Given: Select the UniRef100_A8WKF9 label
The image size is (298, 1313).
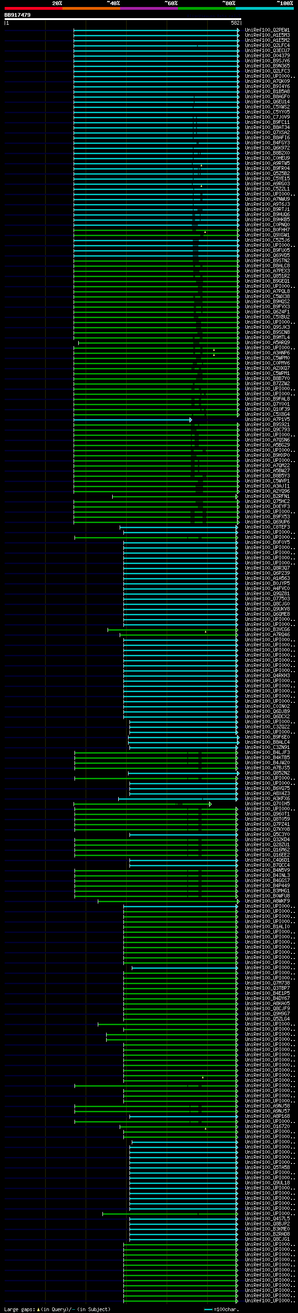Looking at the screenshot, I should [x=267, y=901].
